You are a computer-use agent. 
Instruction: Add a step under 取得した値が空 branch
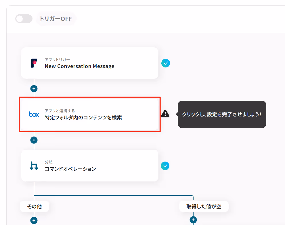point(193,220)
